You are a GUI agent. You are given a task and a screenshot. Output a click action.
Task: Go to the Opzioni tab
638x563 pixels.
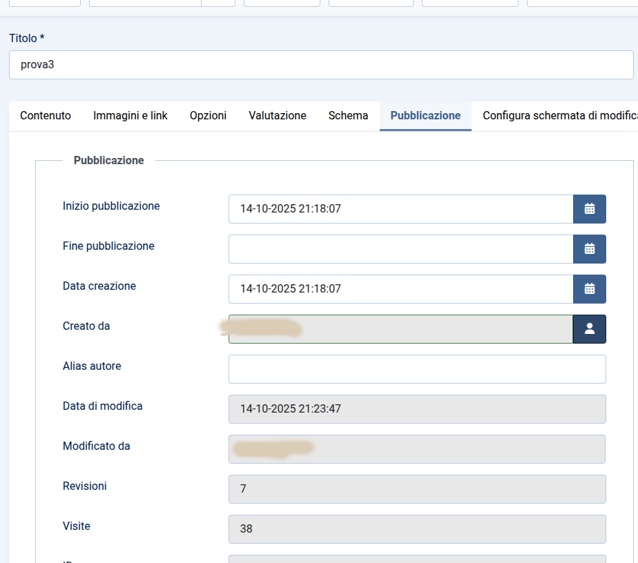coord(208,116)
